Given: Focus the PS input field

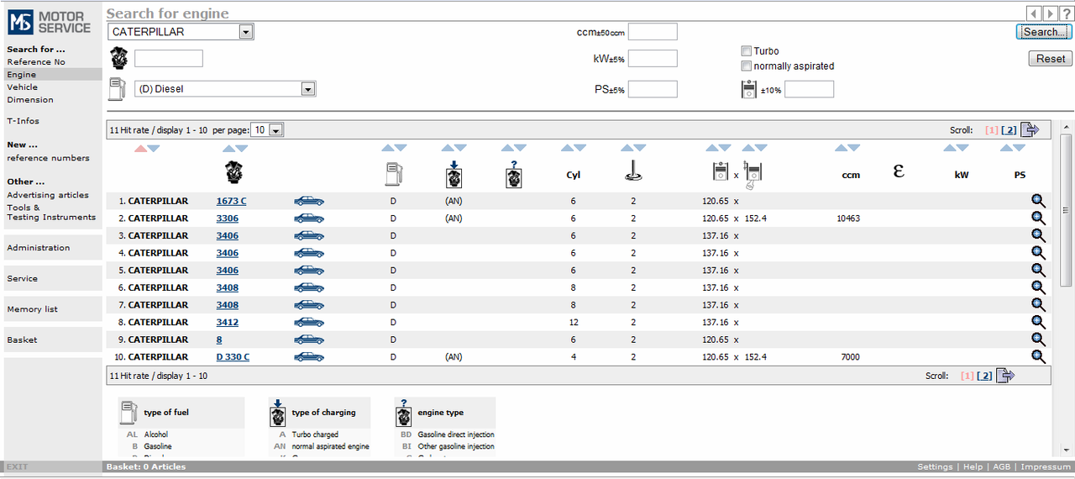Looking at the screenshot, I should pyautogui.click(x=653, y=89).
